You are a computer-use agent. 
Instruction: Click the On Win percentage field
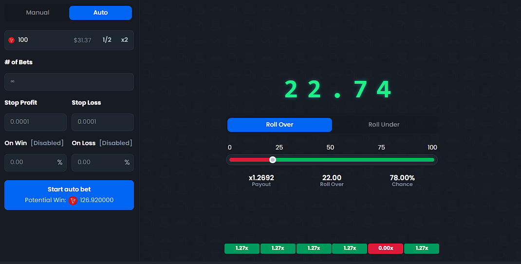point(30,163)
